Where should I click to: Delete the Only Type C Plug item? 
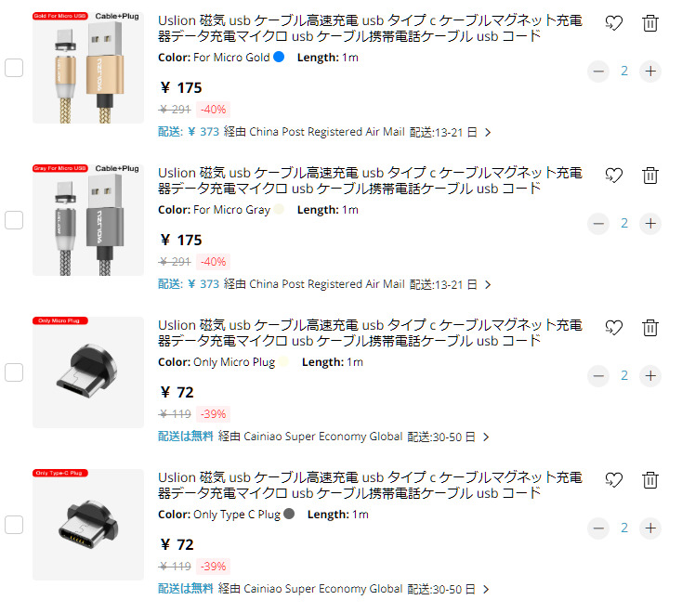coord(649,480)
